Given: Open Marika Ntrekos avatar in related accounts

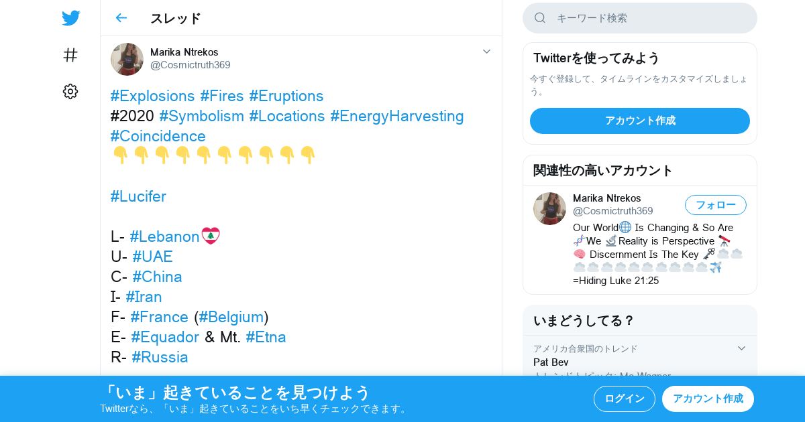Looking at the screenshot, I should (x=549, y=208).
